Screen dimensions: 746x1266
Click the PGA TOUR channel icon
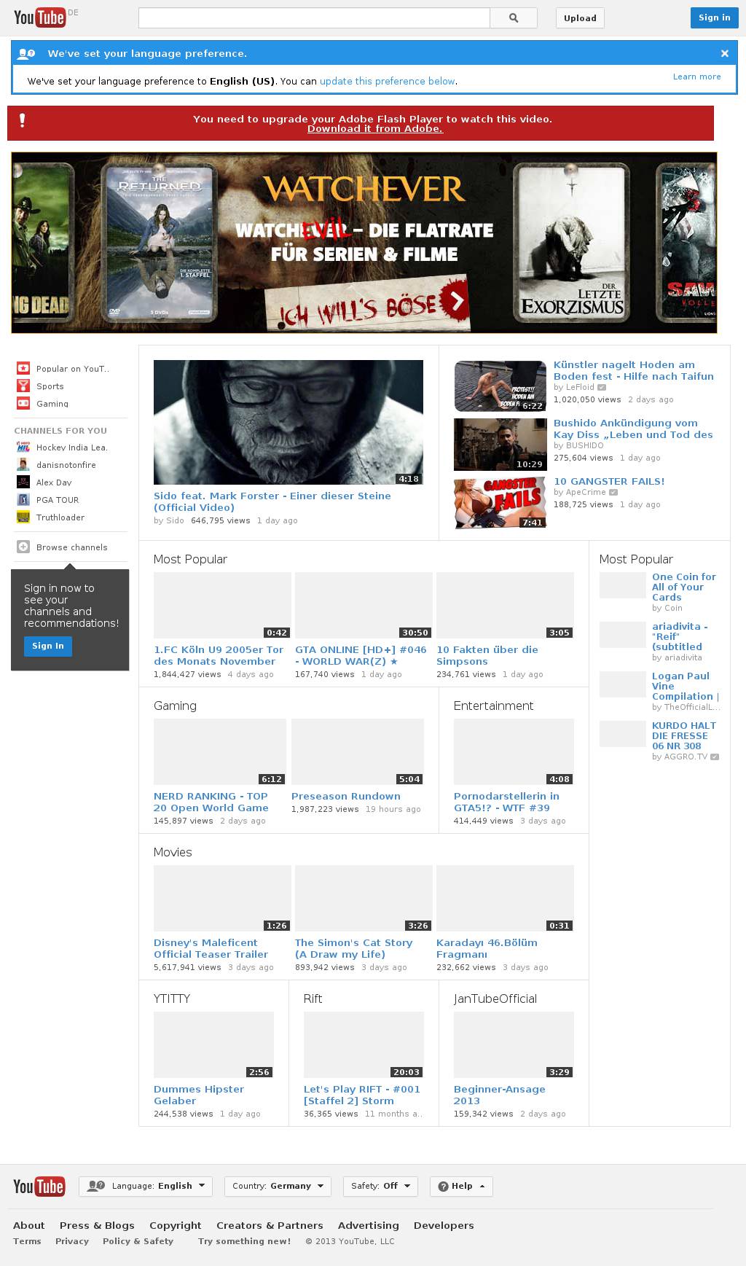point(23,500)
